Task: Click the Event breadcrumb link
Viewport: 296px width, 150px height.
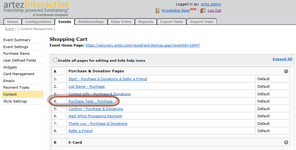Action: pyautogui.click(x=9, y=29)
